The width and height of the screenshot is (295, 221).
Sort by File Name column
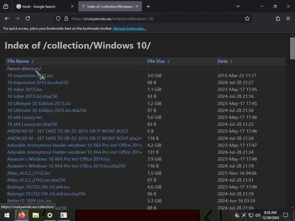[x=18, y=61]
